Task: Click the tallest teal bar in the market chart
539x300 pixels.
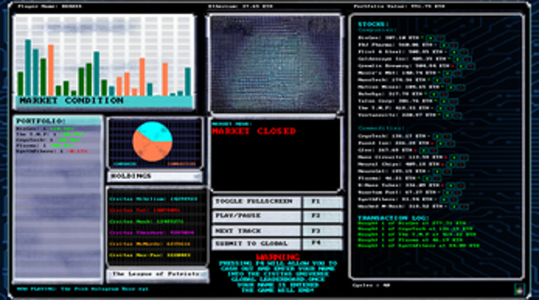Action: (x=28, y=68)
